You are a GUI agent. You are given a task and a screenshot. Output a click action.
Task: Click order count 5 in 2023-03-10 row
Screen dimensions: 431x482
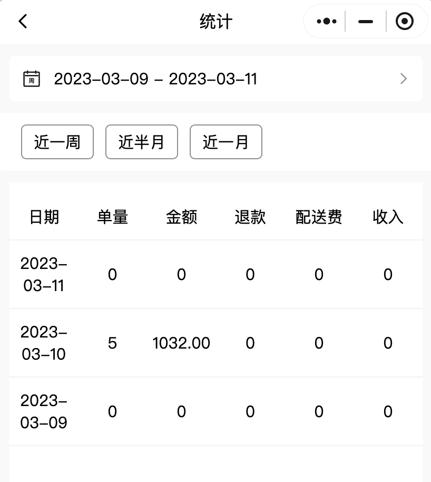click(x=112, y=343)
